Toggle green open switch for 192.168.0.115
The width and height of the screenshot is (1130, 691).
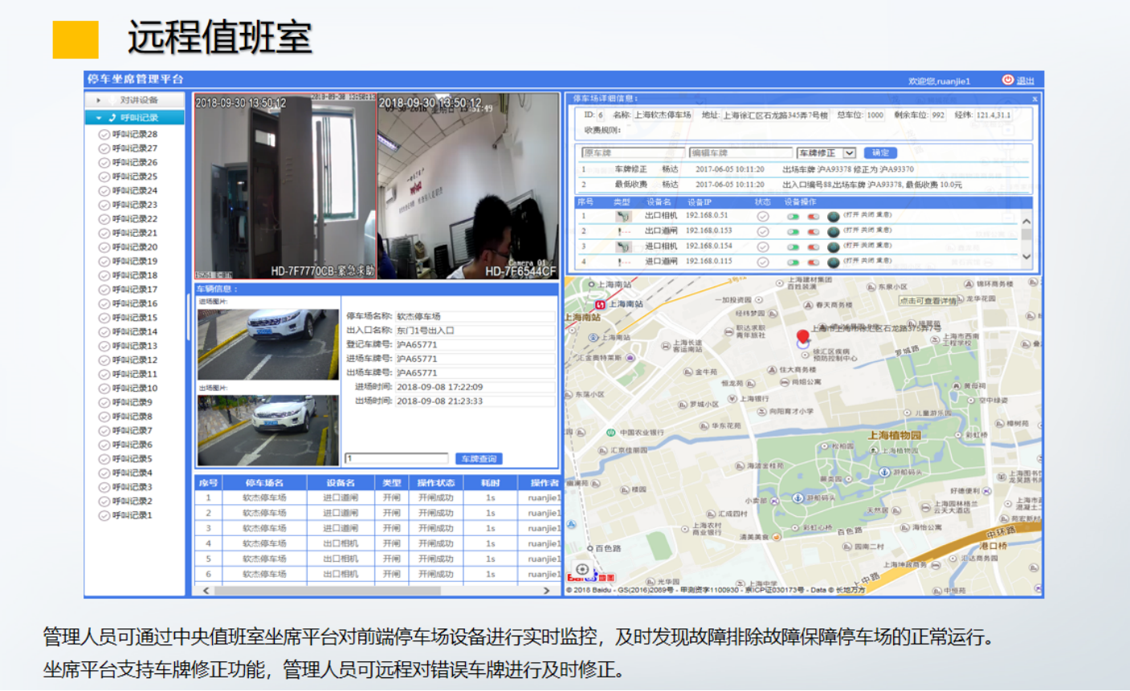[x=793, y=262]
